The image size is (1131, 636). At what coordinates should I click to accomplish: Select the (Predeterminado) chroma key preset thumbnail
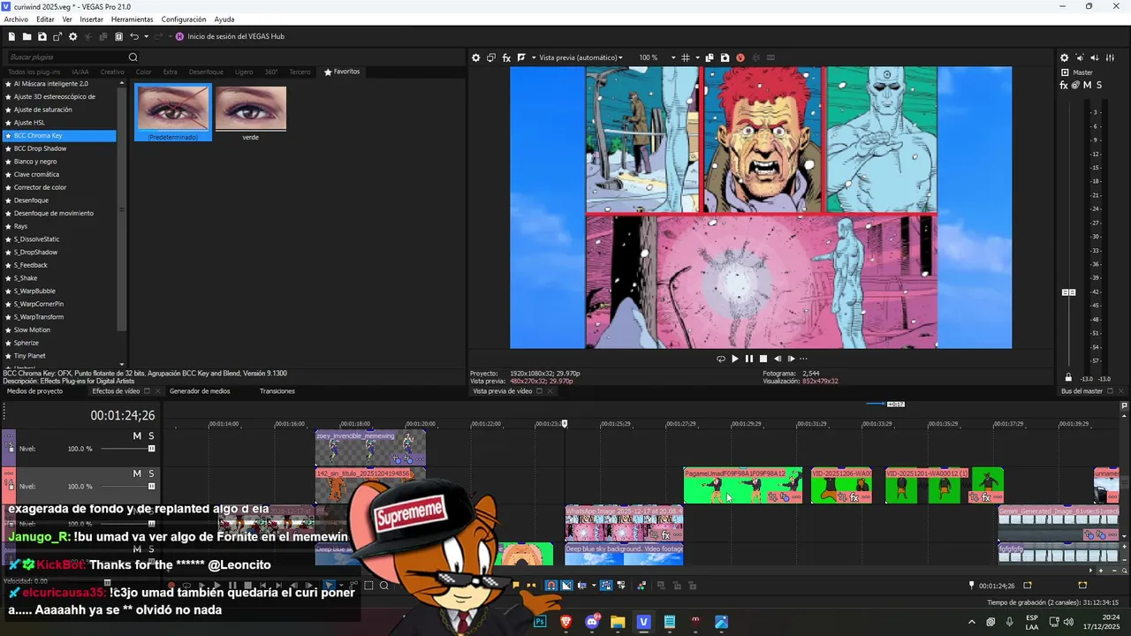tap(173, 112)
